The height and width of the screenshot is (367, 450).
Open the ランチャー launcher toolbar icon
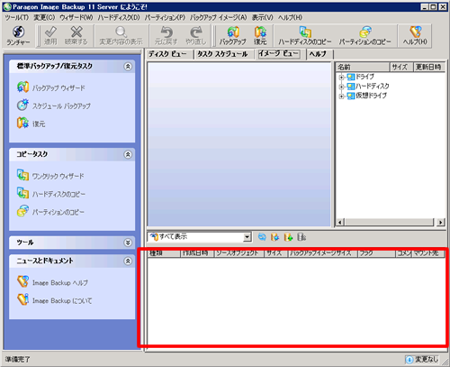click(18, 36)
